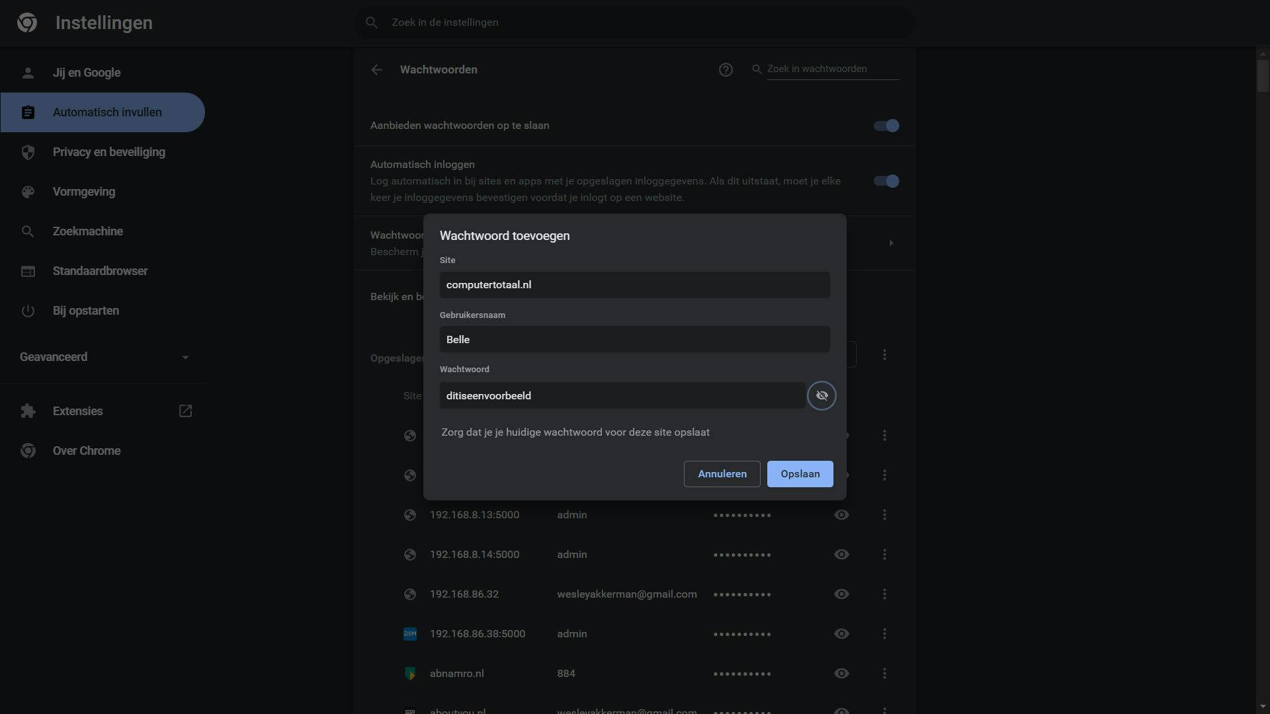Toggle 'Aanbieden wachtwoorden op te slaan' switch

point(886,126)
